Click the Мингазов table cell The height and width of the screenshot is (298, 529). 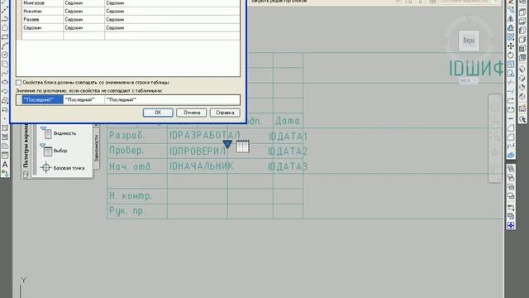point(42,3)
